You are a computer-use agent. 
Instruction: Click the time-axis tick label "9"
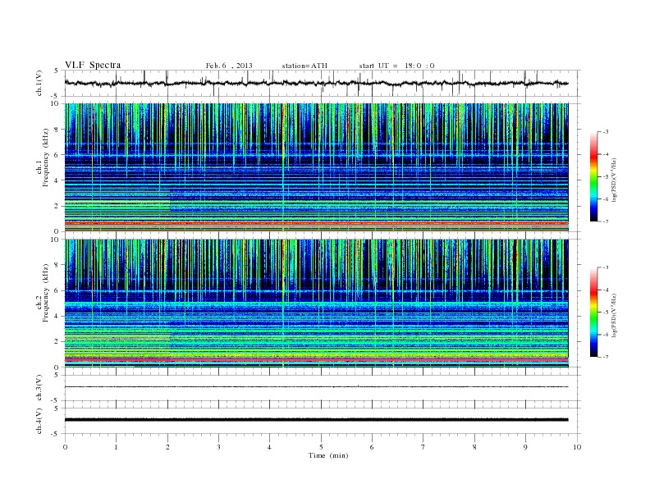(x=525, y=447)
